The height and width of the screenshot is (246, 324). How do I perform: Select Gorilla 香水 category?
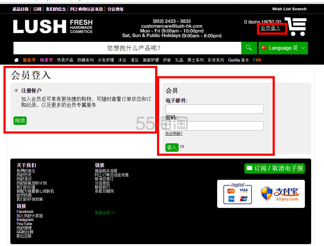238,60
